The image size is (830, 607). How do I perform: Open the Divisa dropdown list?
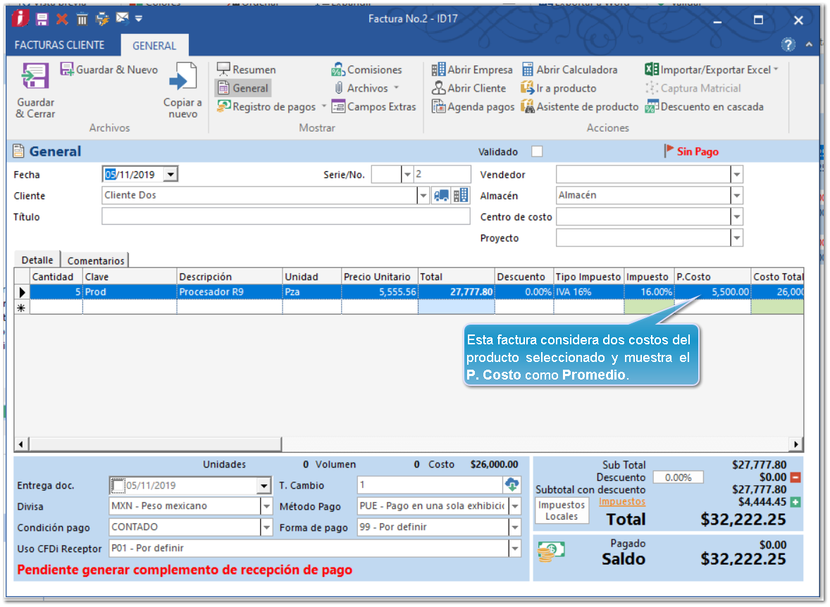266,506
